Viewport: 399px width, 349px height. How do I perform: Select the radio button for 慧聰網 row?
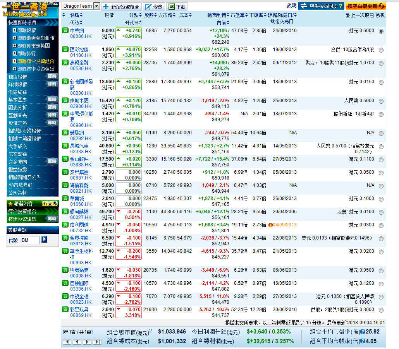[381, 133]
